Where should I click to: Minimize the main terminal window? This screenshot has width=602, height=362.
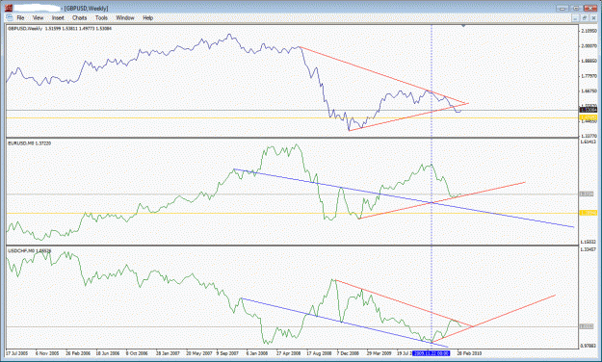pos(563,8)
